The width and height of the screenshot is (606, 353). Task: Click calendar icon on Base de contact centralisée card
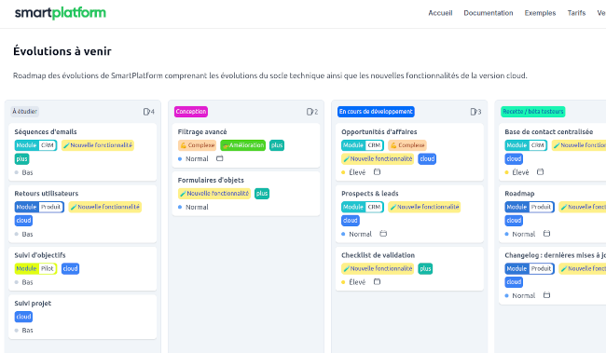tap(541, 172)
